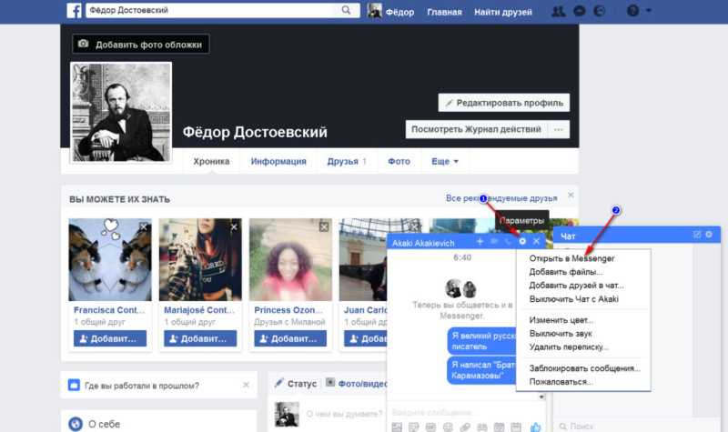Click the search magnifier icon
This screenshot has width=728, height=432.
(346, 10)
